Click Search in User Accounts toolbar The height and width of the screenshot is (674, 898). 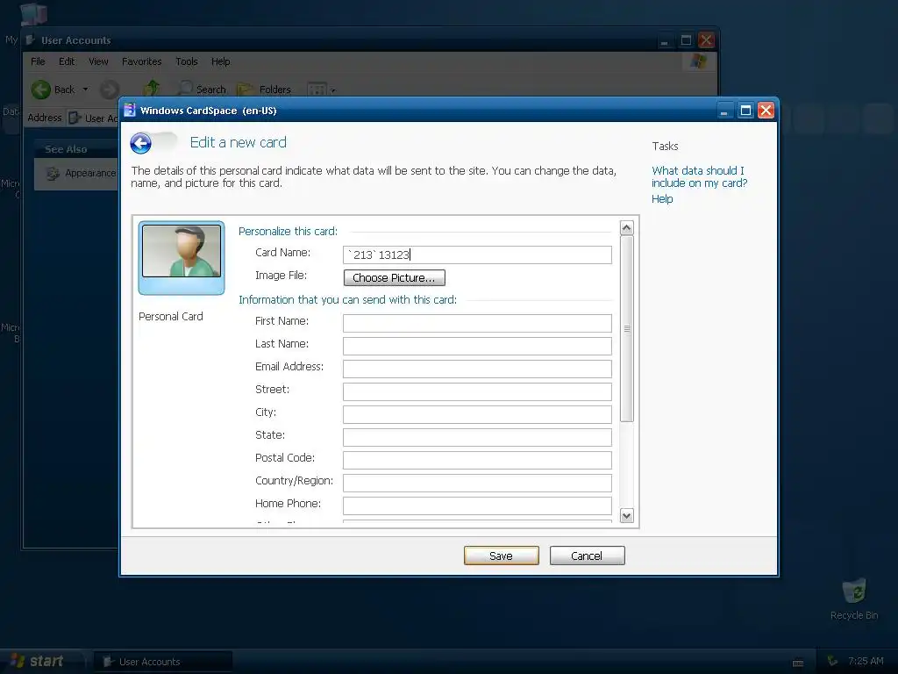point(202,90)
